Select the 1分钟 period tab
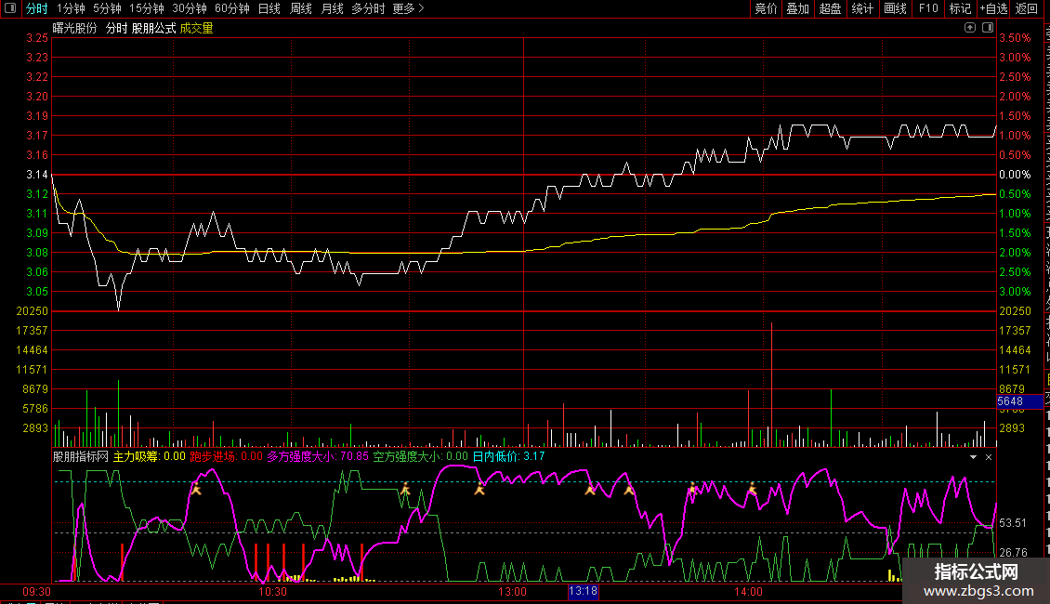1050x604 pixels. (71, 8)
